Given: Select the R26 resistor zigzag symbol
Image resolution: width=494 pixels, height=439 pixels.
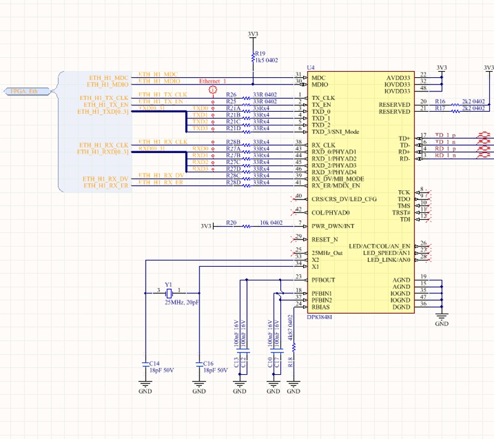Looking at the screenshot, I should 246,98.
